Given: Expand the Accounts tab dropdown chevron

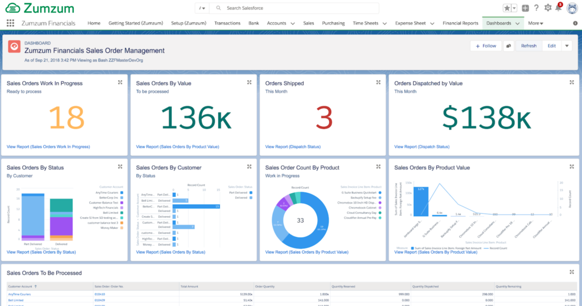Looking at the screenshot, I should [293, 23].
